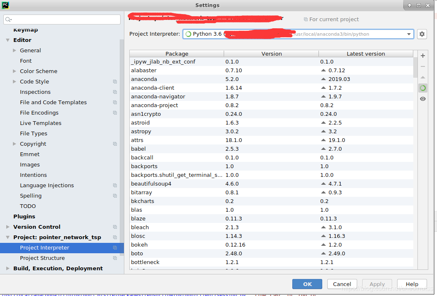
Task: Click the For current project icon
Action: (306, 19)
